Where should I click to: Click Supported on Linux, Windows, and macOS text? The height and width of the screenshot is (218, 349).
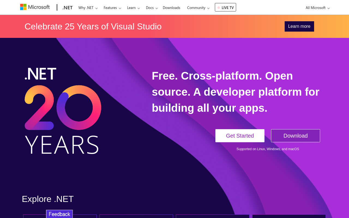click(x=268, y=149)
